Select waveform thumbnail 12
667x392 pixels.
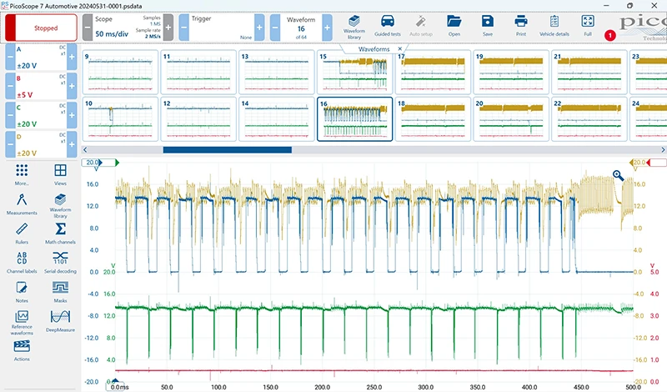click(x=198, y=118)
